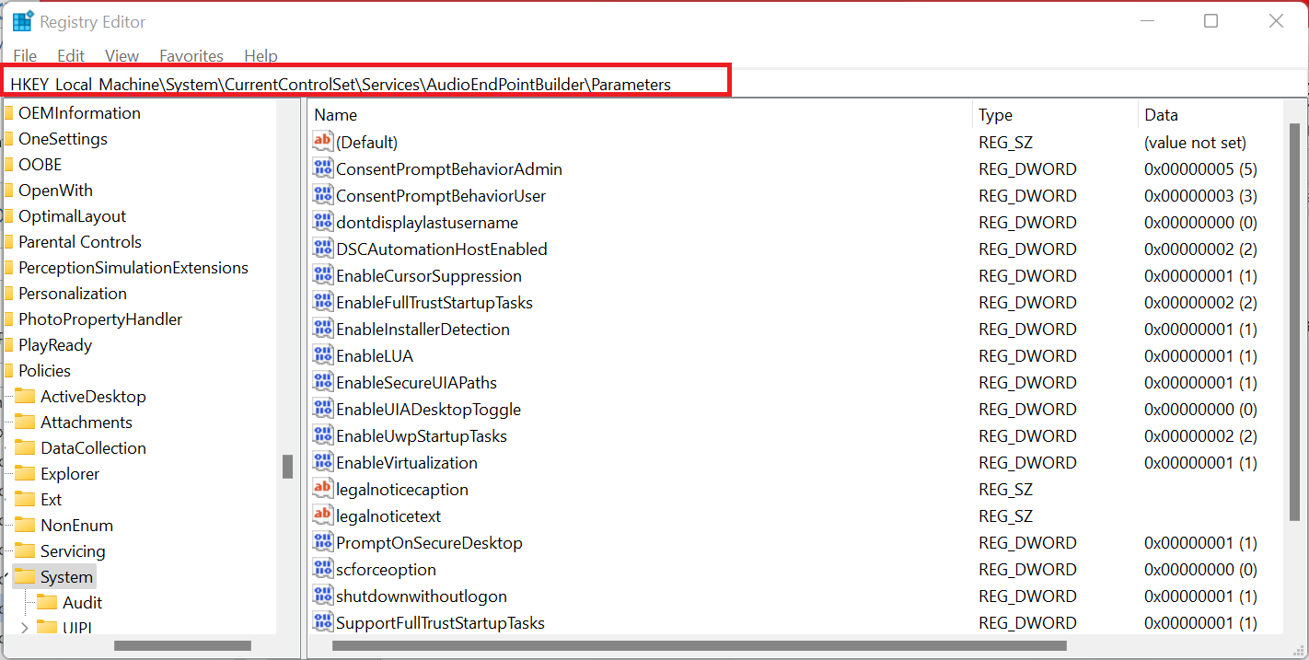This screenshot has width=1309, height=660.
Task: Select the EnableVirtualization value name
Action: (407, 463)
